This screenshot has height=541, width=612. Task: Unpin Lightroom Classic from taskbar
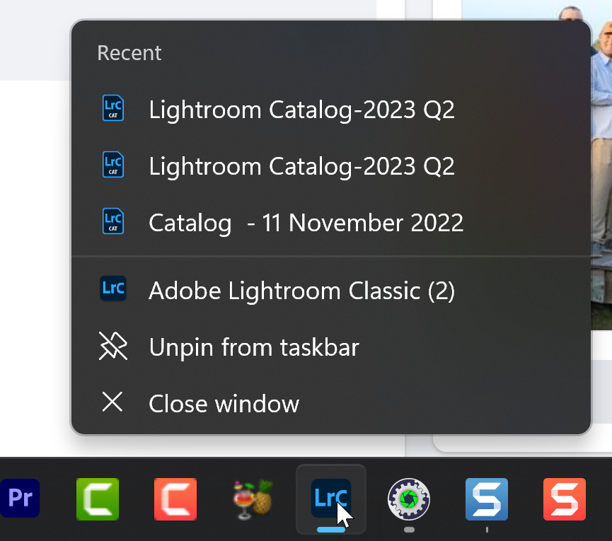pos(253,347)
